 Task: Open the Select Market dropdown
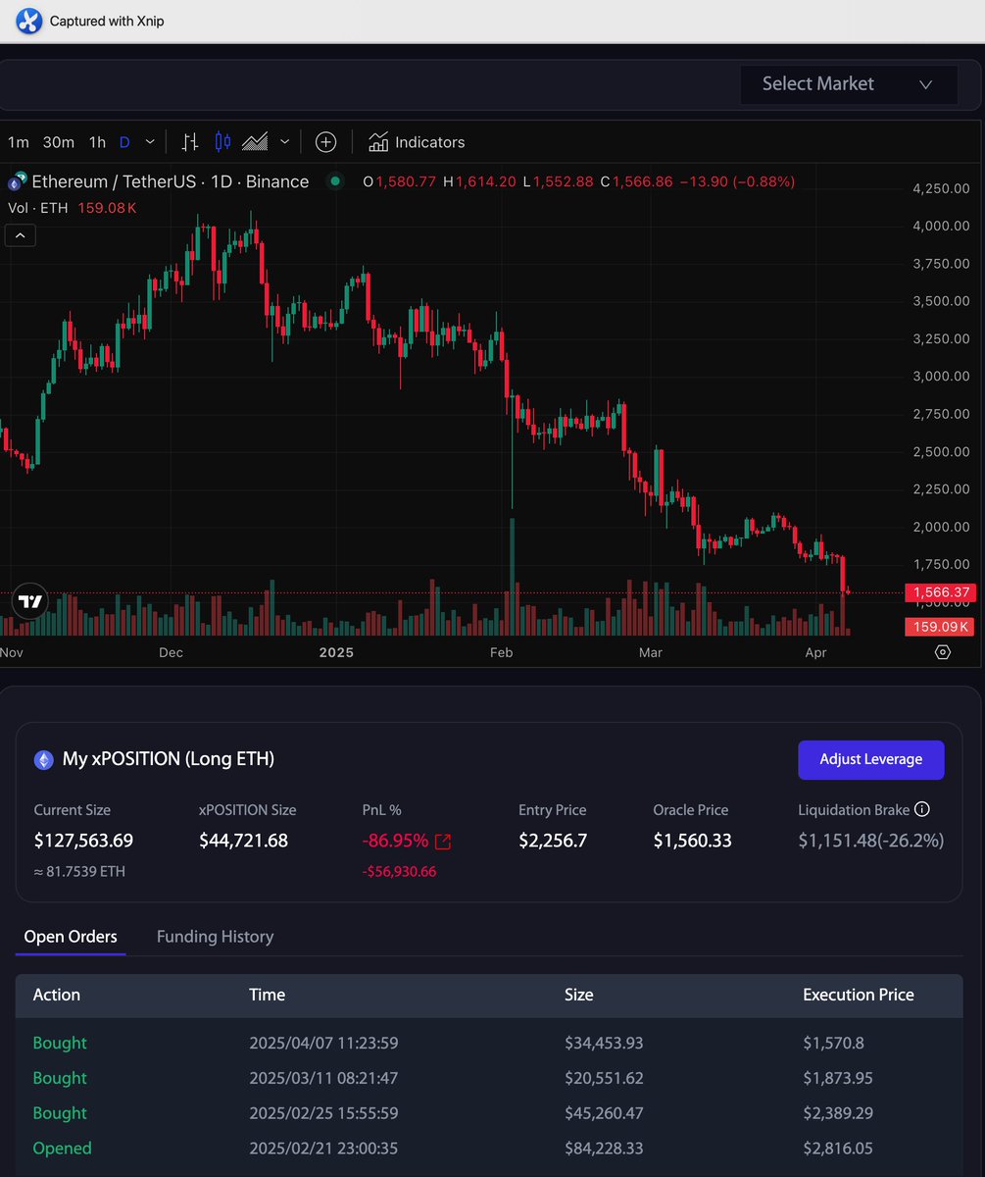click(848, 84)
